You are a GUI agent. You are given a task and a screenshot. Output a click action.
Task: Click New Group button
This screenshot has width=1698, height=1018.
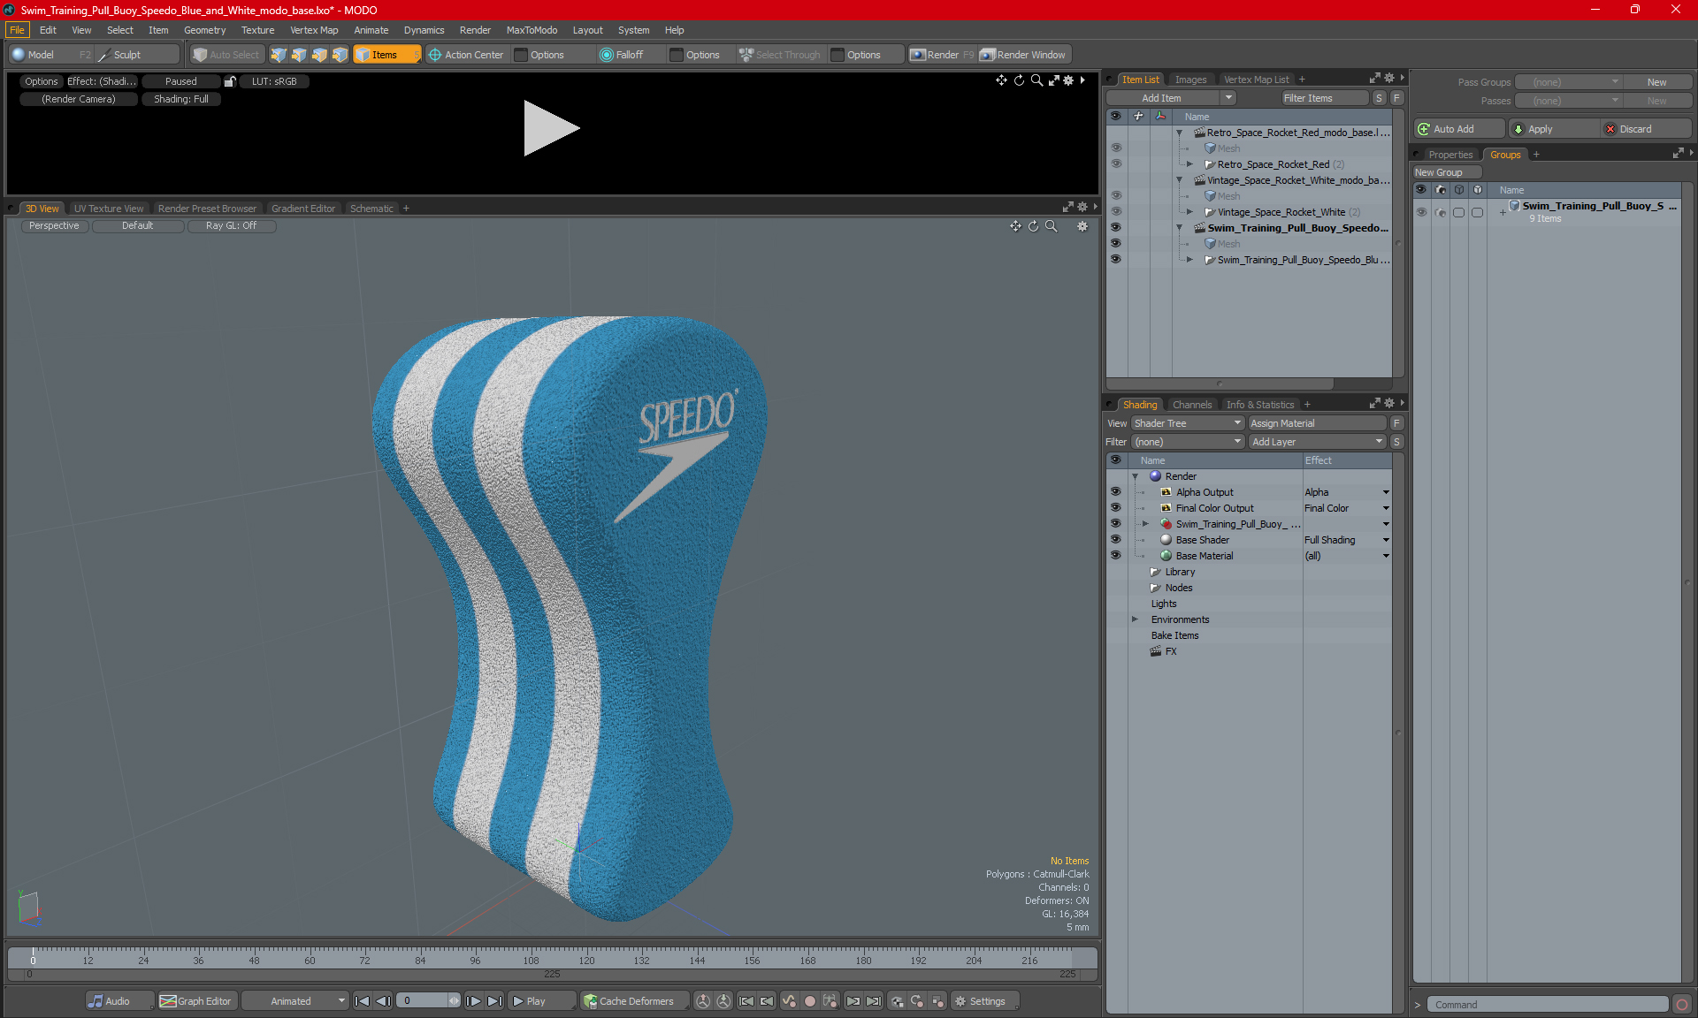coord(1447,172)
